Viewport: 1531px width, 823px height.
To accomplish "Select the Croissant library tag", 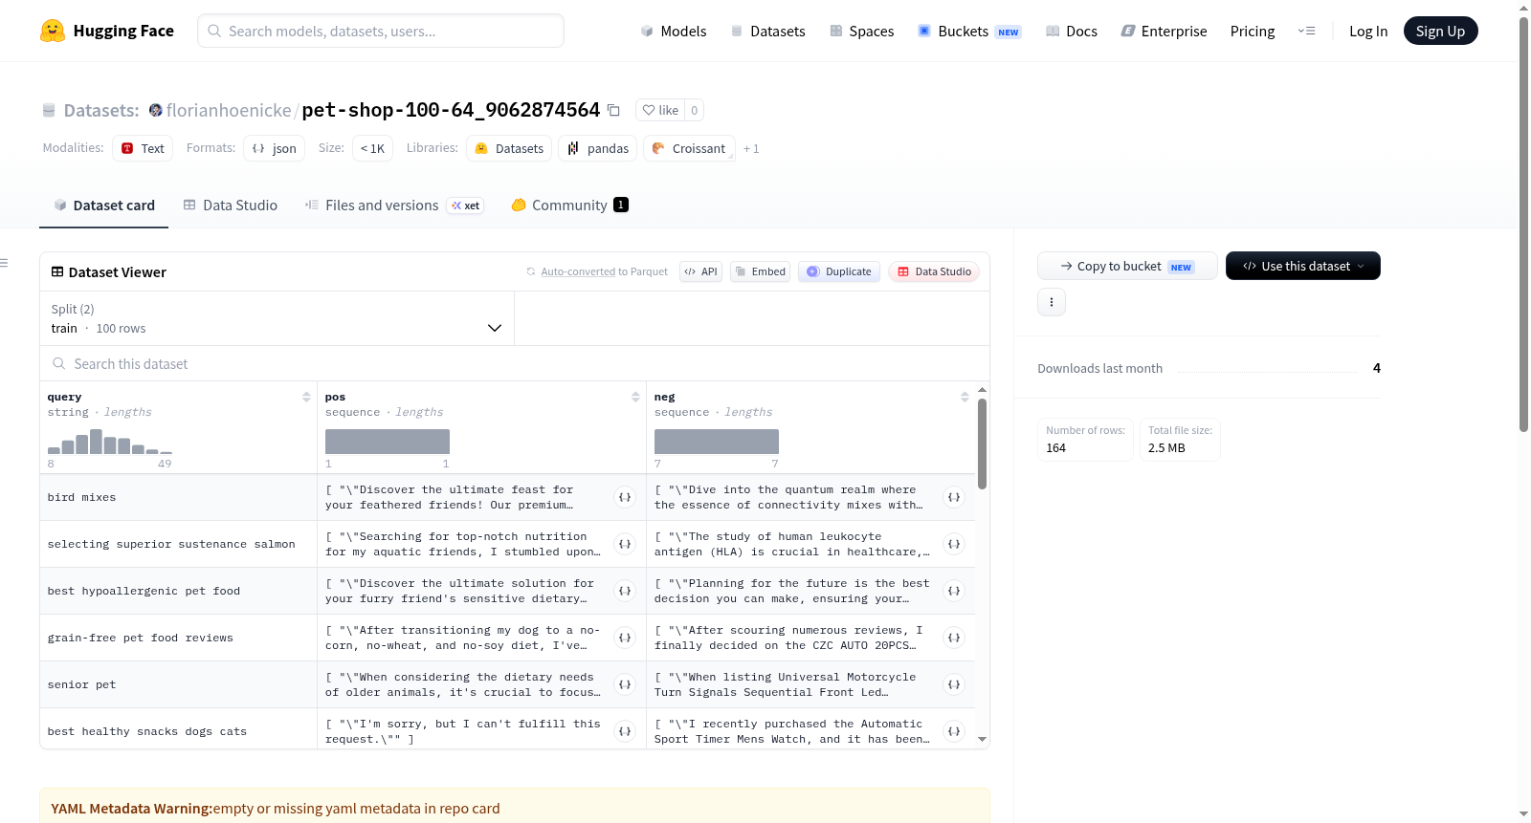I will (689, 148).
